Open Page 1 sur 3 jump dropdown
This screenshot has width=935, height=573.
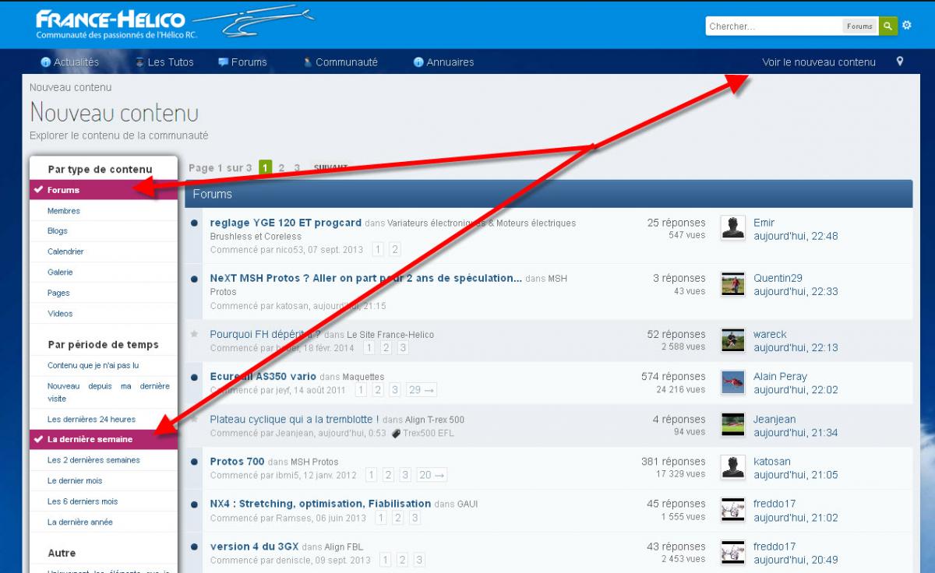(221, 168)
